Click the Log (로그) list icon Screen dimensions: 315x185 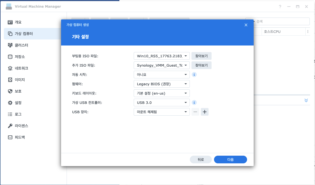click(10, 114)
